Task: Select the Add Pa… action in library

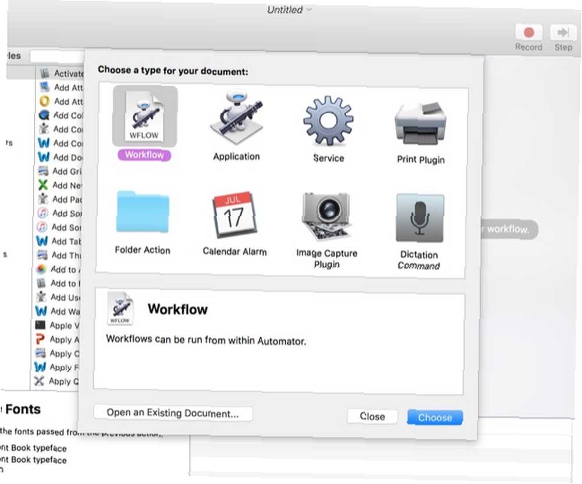Action: point(59,199)
